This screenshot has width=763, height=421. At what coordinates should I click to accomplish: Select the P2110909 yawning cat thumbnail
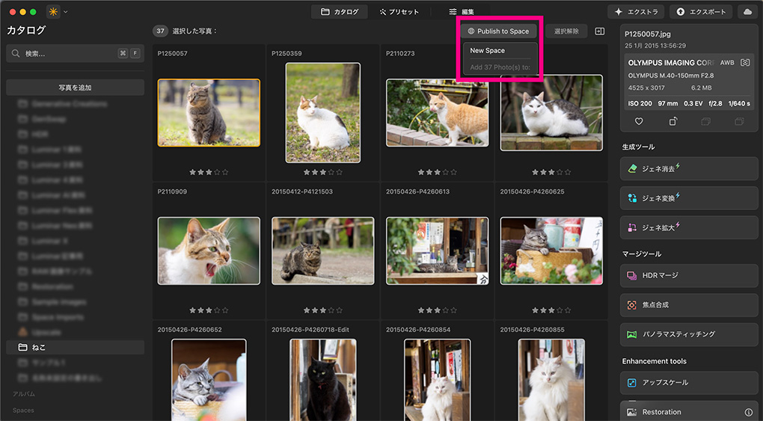point(209,251)
